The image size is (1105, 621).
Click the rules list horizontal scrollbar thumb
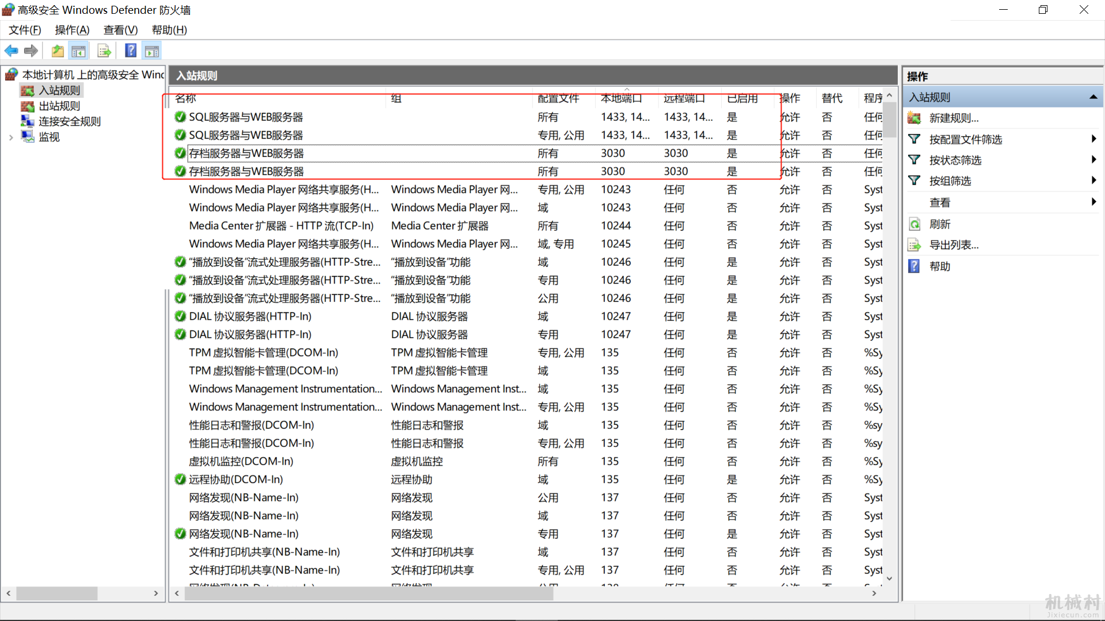pos(368,593)
